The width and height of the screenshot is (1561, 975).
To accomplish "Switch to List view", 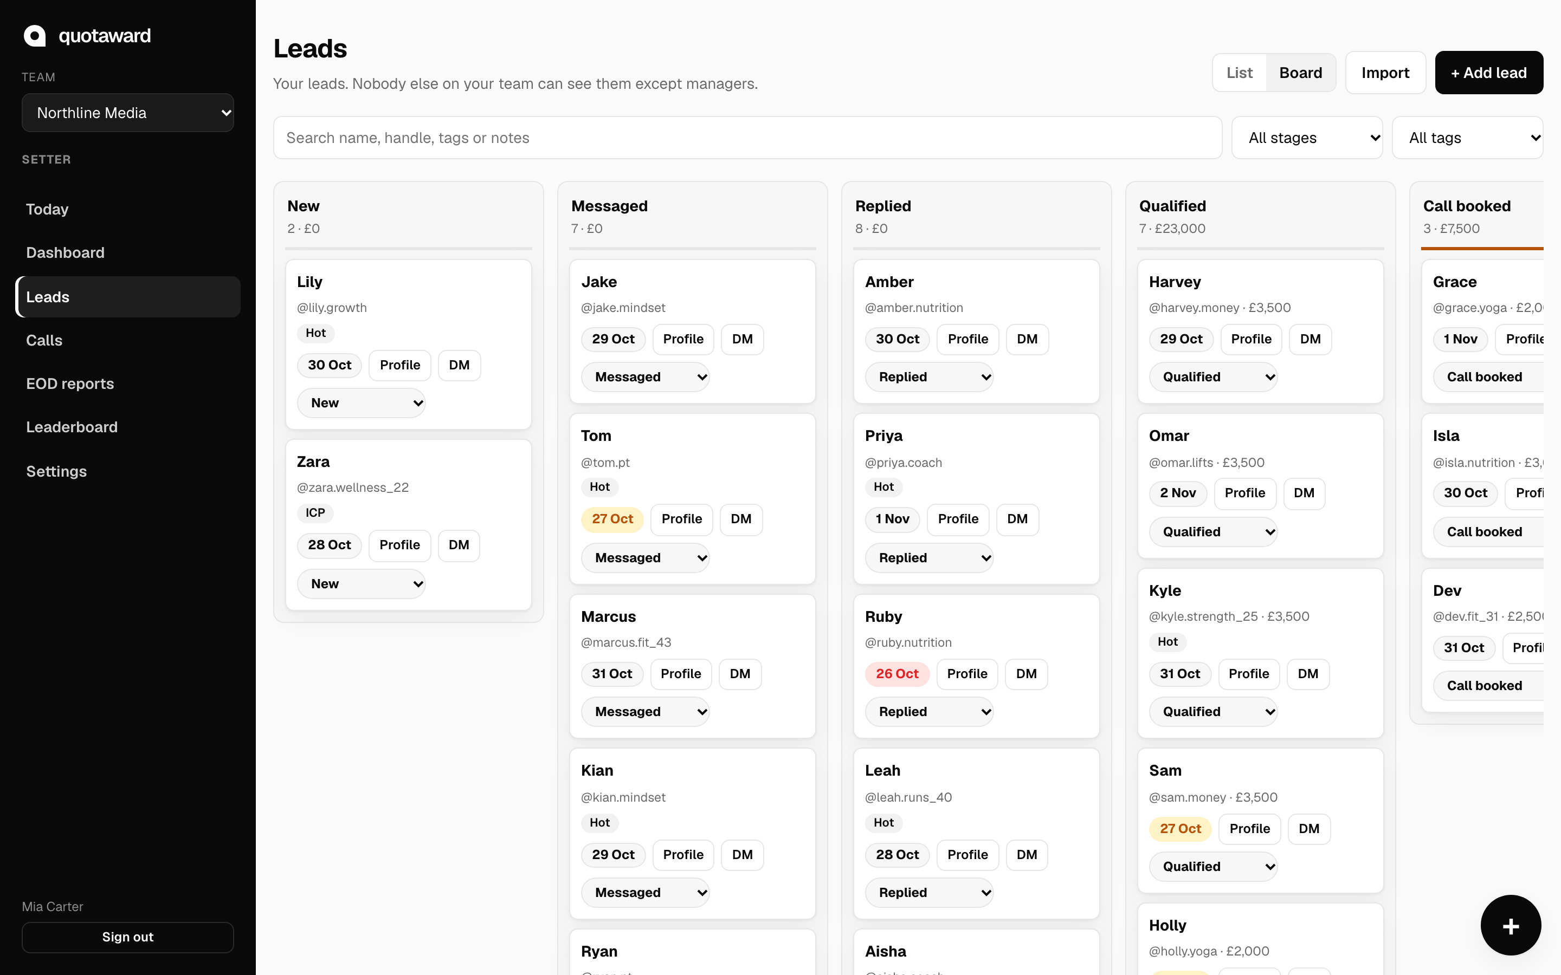I will point(1239,73).
